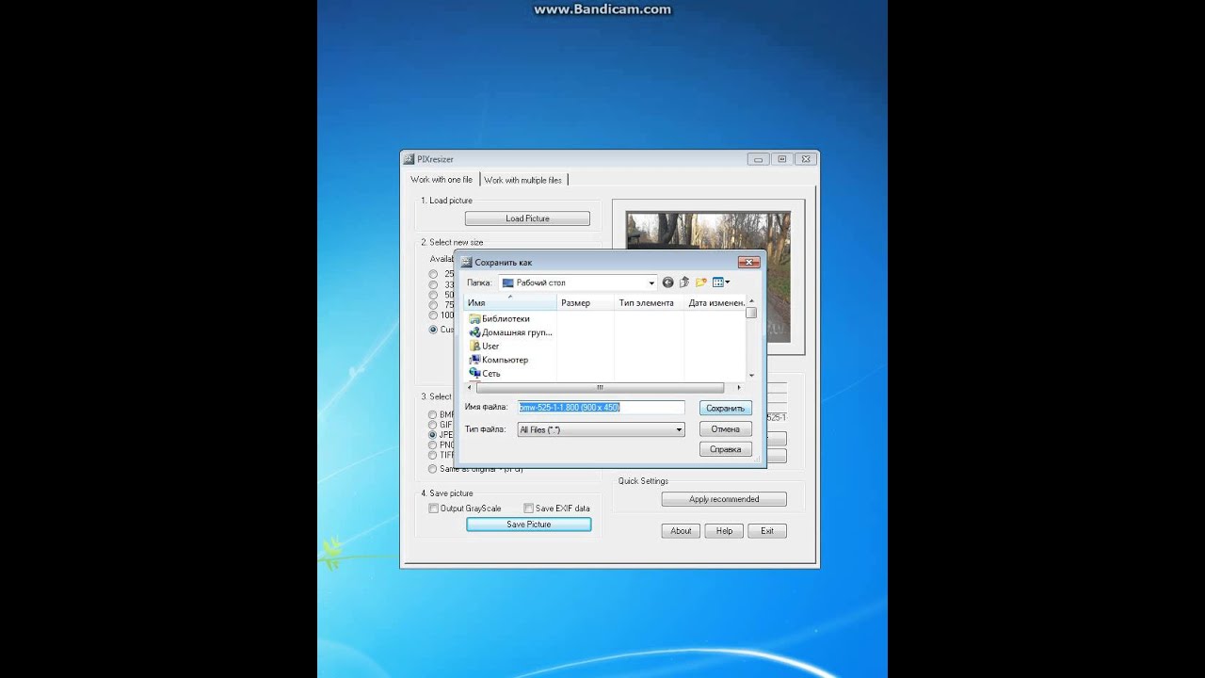Click the file list's left scroll arrow
The image size is (1205, 678).
point(471,388)
